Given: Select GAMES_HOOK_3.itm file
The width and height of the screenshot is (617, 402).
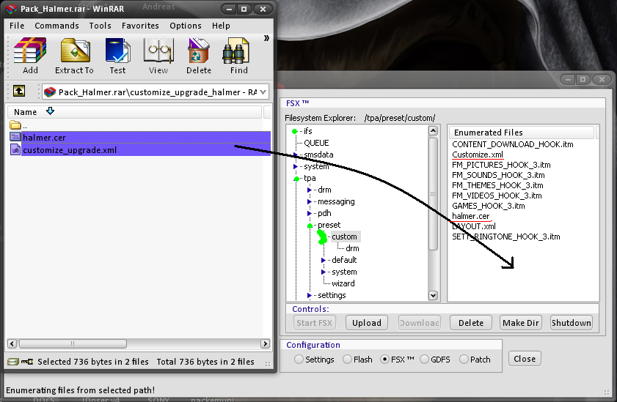Looking at the screenshot, I should (489, 206).
